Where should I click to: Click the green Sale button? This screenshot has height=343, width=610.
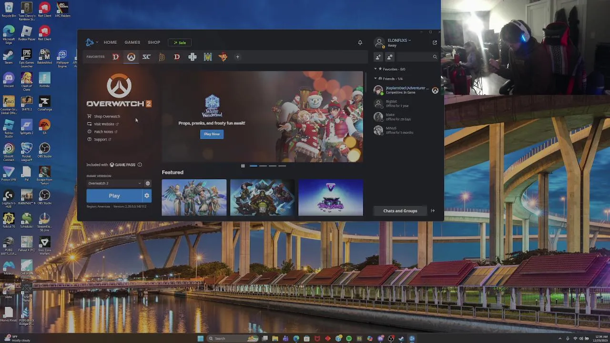coord(180,42)
